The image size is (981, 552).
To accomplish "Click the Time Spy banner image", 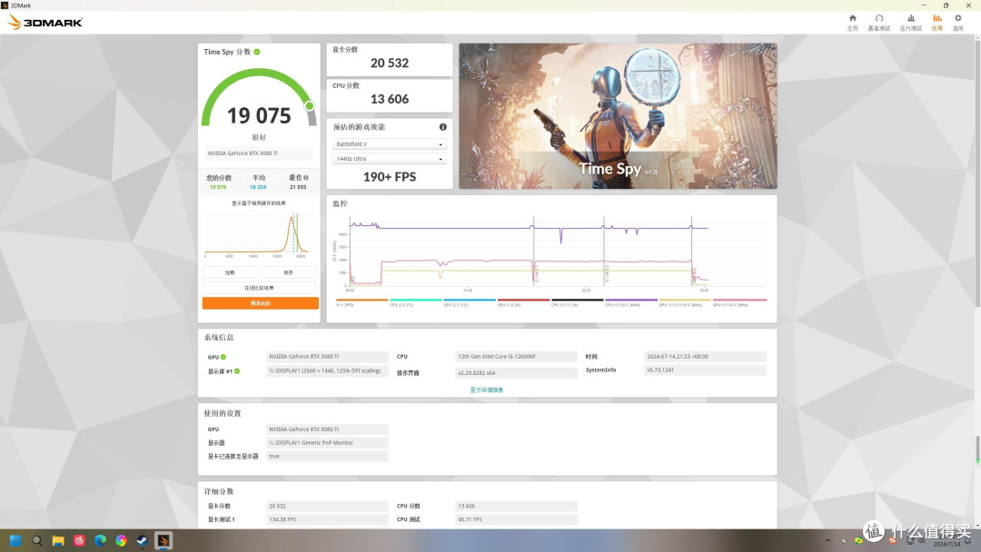I will click(x=618, y=115).
